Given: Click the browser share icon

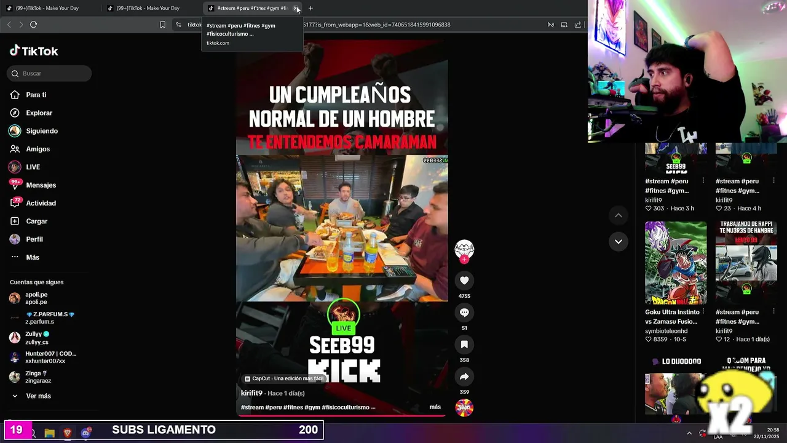Looking at the screenshot, I should point(578,25).
